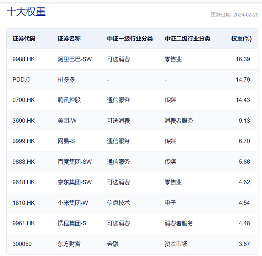The width and height of the screenshot is (262, 256).
Task: Click weight value 14.79
Action: tap(243, 79)
